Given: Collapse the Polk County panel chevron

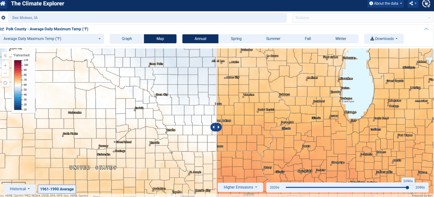Looking at the screenshot, I should [426, 29].
